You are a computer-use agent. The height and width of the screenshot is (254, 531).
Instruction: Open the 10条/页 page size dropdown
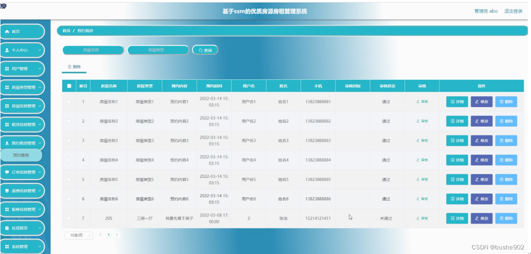tap(79, 236)
